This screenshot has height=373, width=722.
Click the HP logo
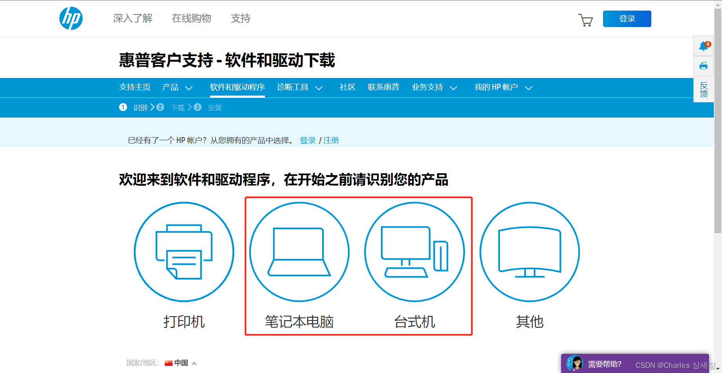point(71,18)
